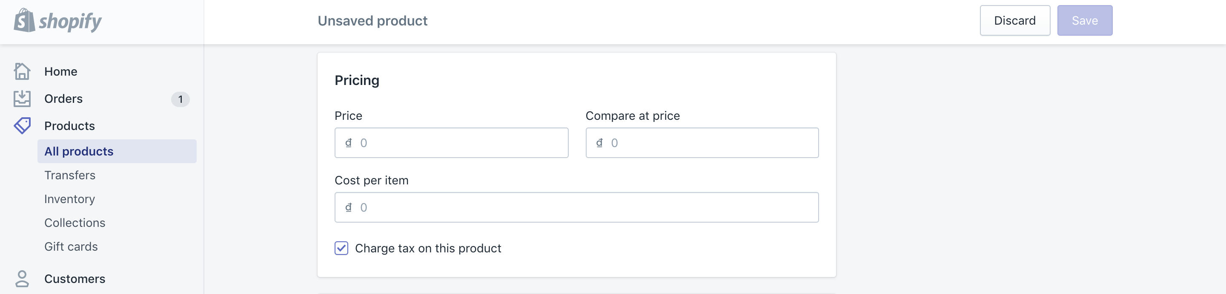This screenshot has height=294, width=1226.
Task: Click the Shopify logo
Action: coord(57,20)
